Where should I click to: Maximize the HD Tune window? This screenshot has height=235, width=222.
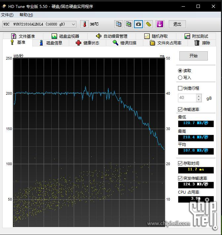(x=198, y=6)
